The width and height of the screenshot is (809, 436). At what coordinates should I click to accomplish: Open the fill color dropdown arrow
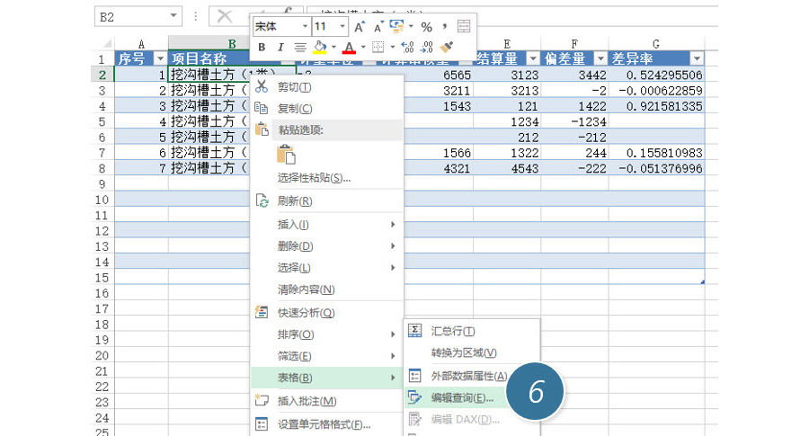333,48
